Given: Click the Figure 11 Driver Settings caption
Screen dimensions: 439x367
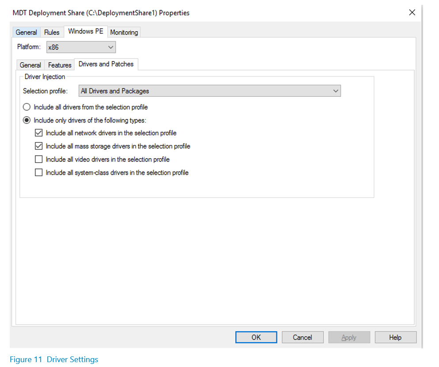Looking at the screenshot, I should (54, 359).
